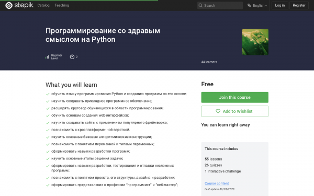Open the course cover snake image
The image size is (314, 196).
[255, 42]
